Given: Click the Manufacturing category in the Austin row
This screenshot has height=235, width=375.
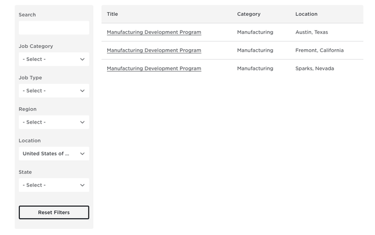Looking at the screenshot, I should (255, 32).
